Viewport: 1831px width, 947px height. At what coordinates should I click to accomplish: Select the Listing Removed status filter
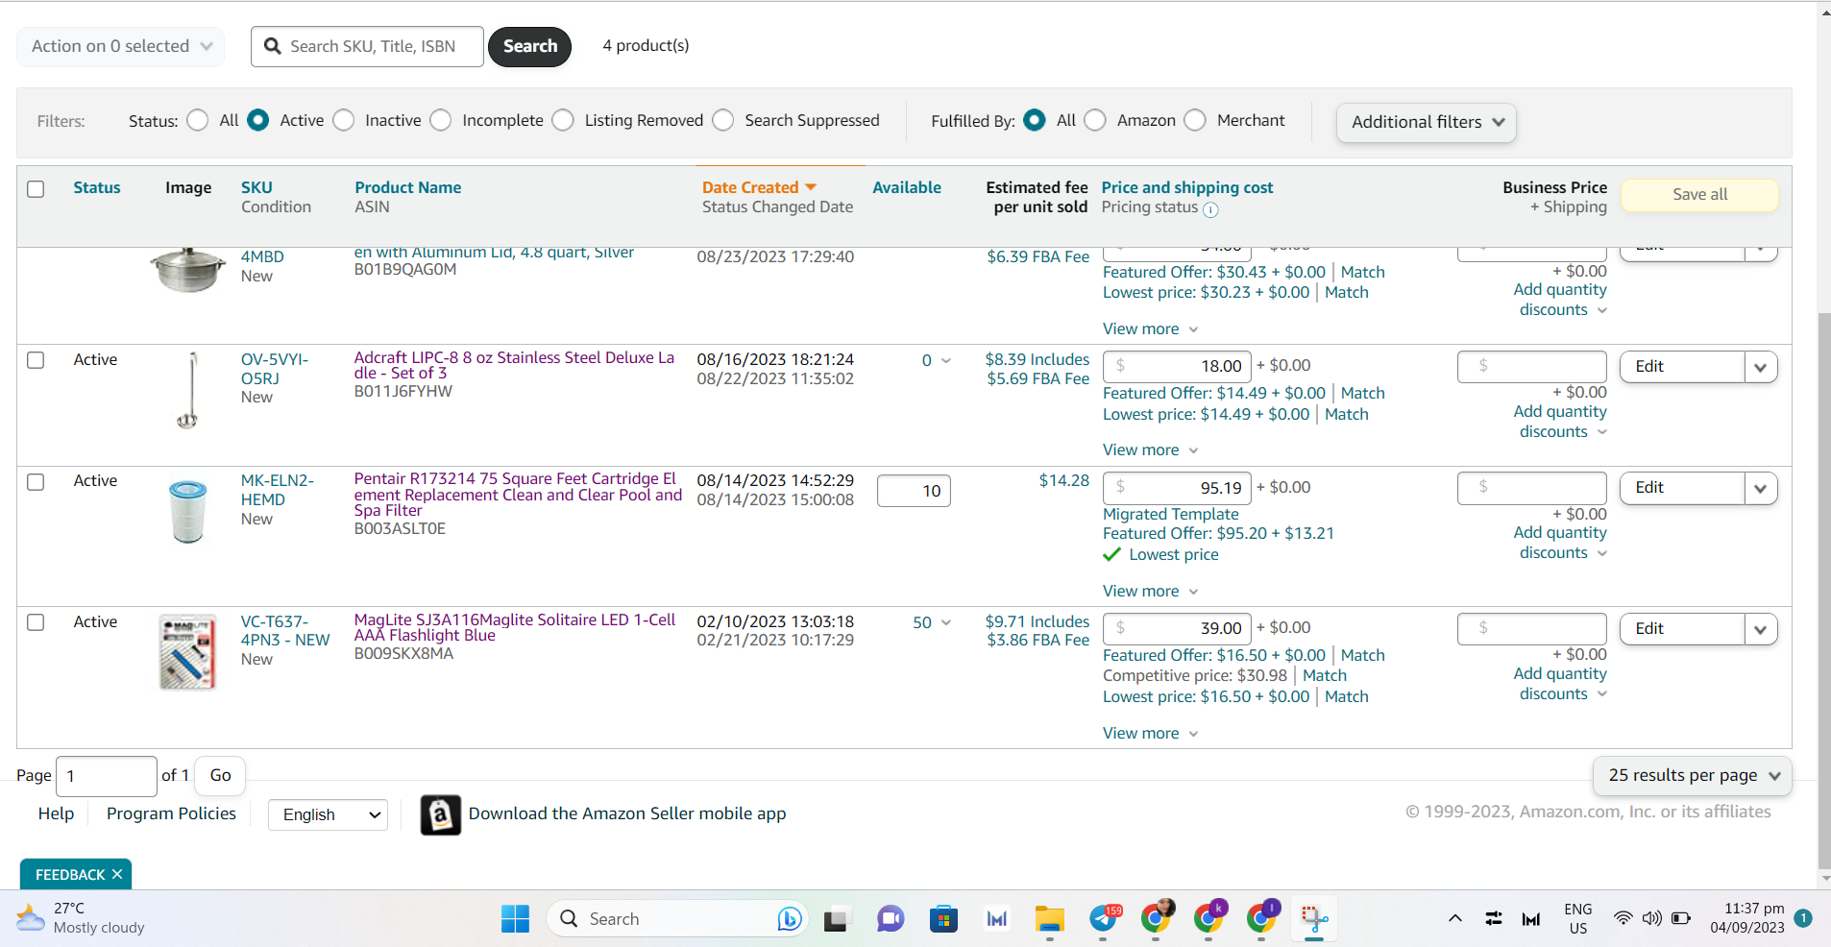pyautogui.click(x=564, y=120)
